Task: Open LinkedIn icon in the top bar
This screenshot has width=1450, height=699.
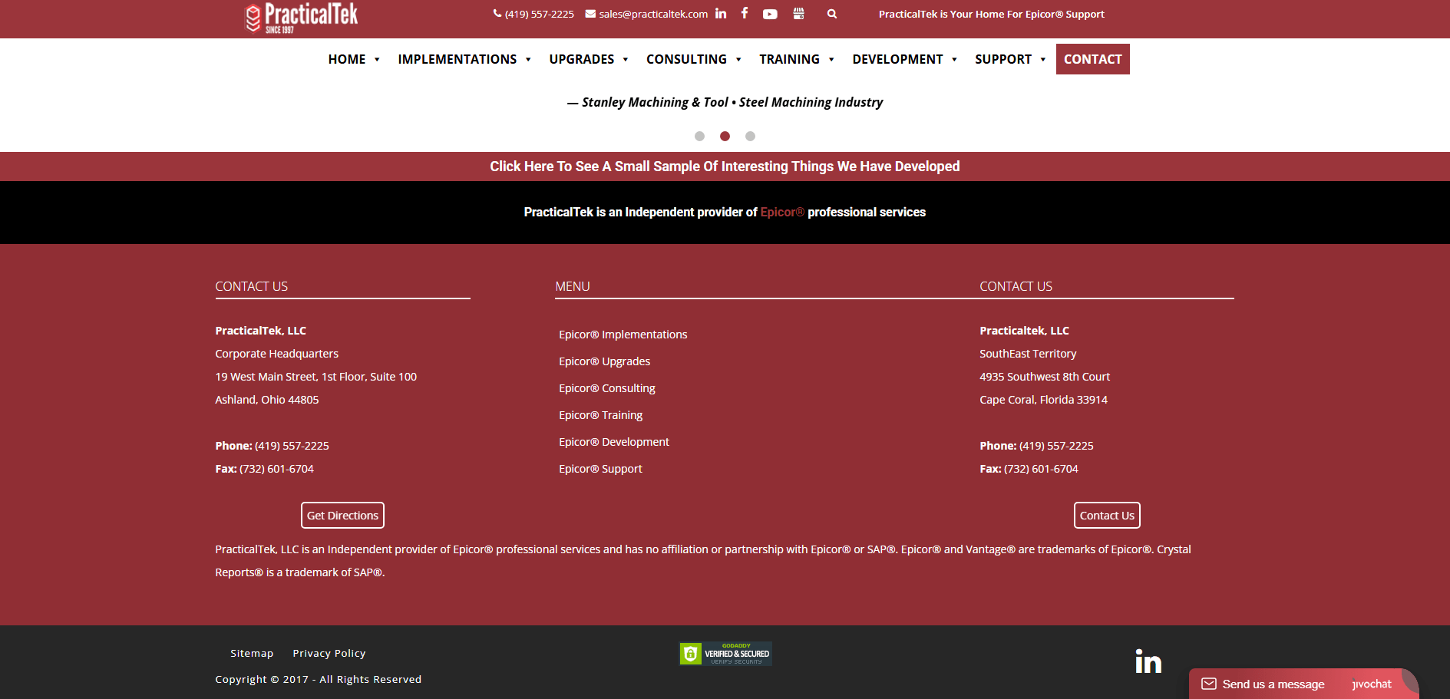Action: coord(721,13)
